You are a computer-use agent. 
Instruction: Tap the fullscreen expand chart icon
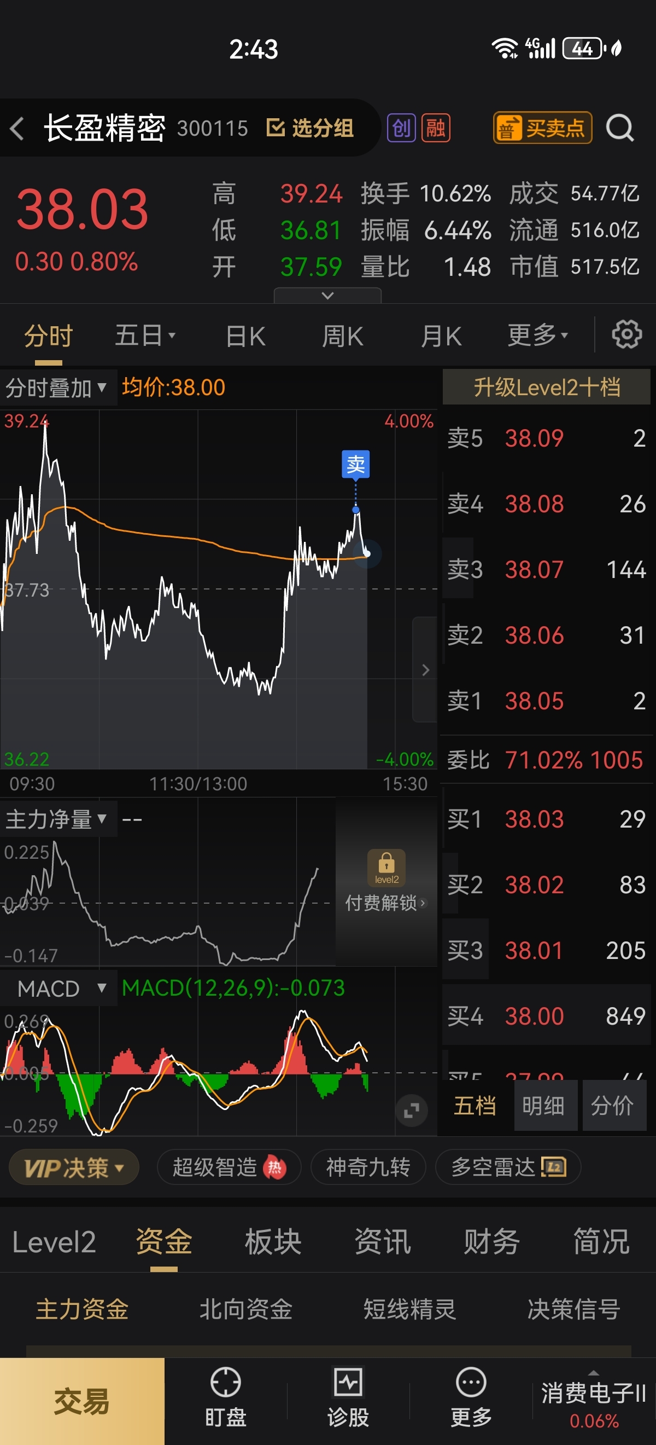click(411, 1110)
